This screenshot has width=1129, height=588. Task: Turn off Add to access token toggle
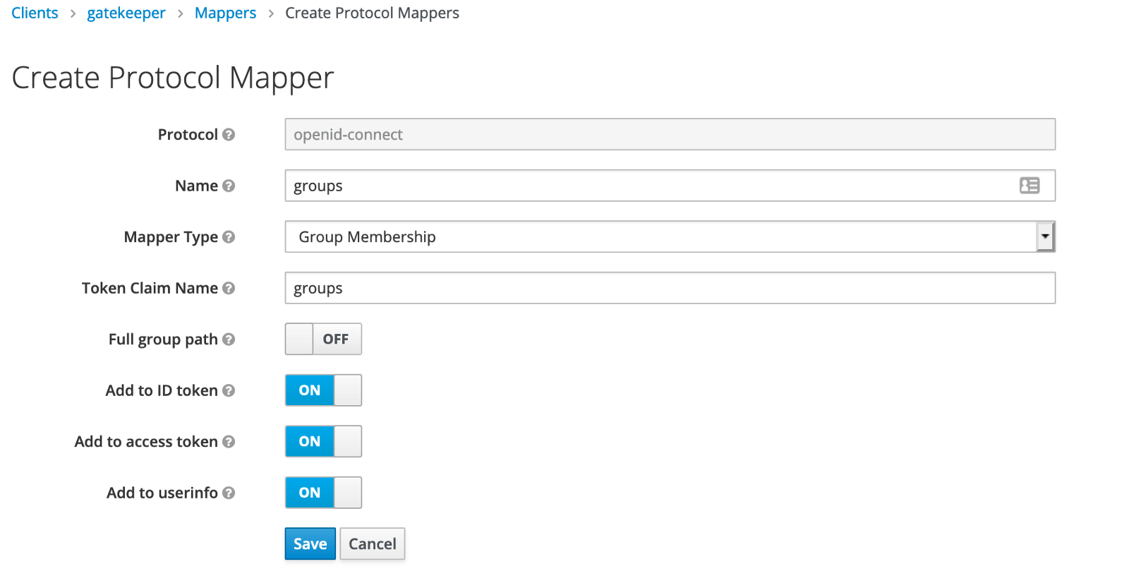pos(323,442)
